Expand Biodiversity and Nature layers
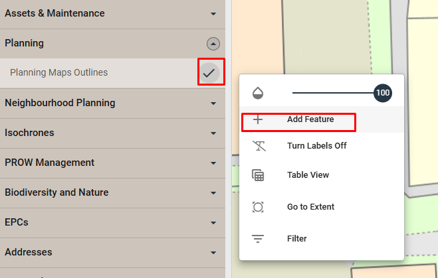 pos(213,193)
